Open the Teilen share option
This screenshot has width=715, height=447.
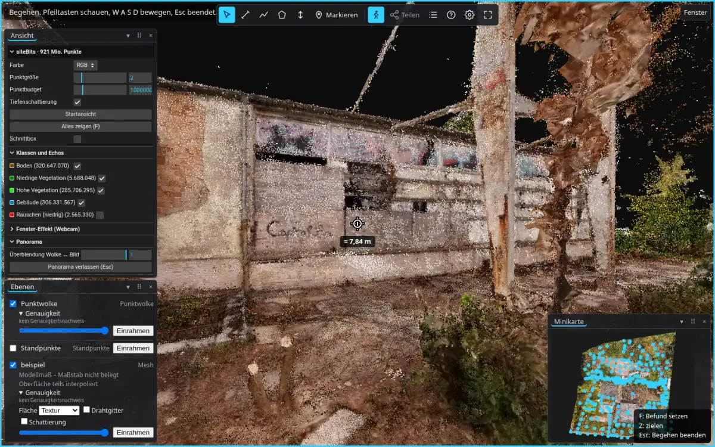(405, 15)
